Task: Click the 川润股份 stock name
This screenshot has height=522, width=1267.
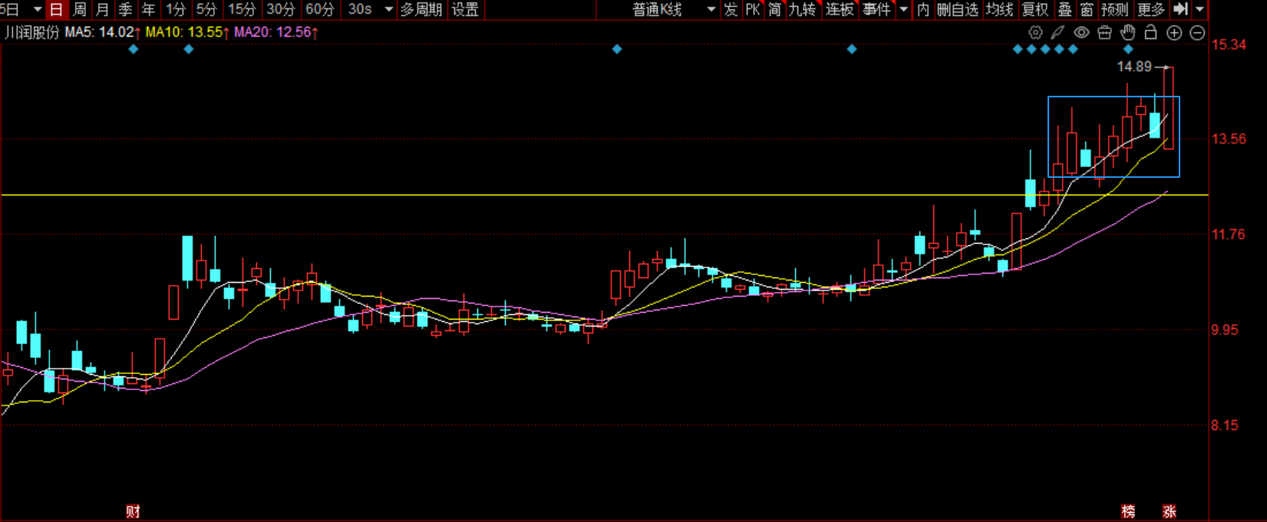Action: (x=31, y=33)
